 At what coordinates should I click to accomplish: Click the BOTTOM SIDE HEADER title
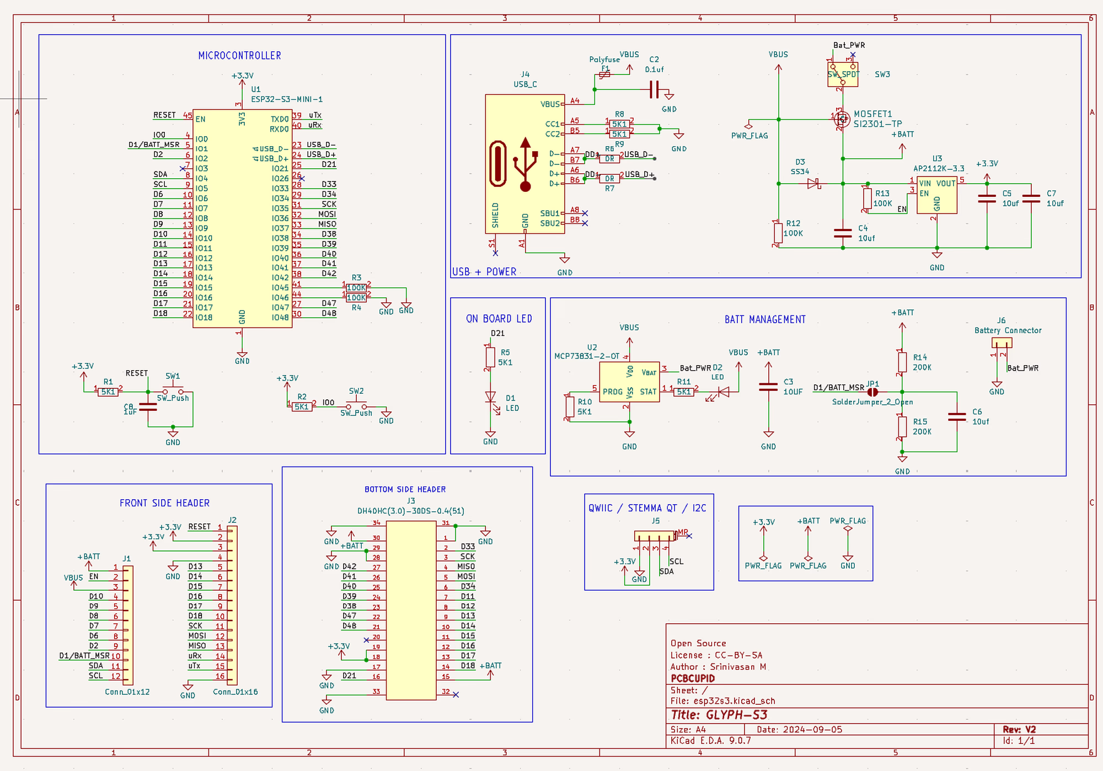[x=405, y=489]
